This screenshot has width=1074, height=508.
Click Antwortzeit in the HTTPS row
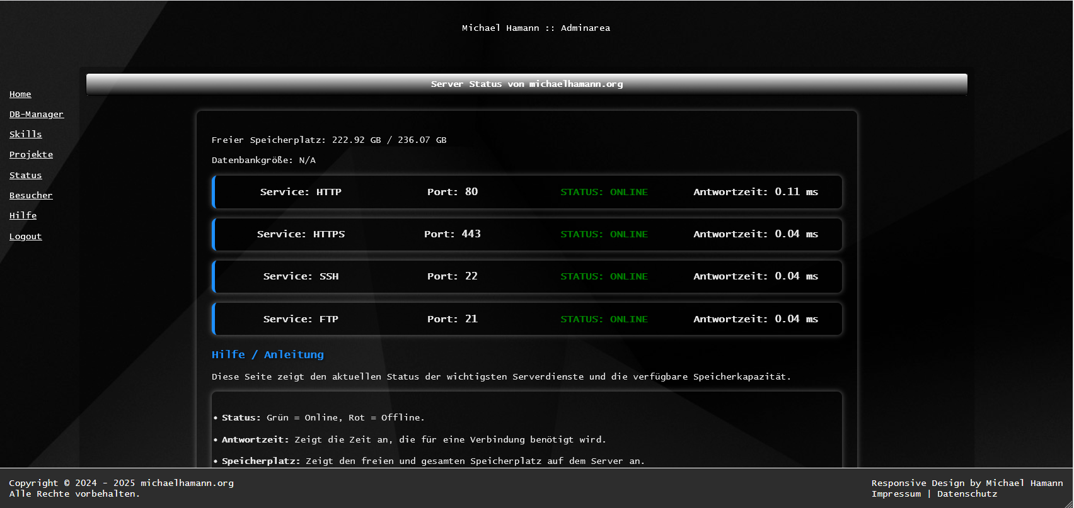pyautogui.click(x=756, y=234)
